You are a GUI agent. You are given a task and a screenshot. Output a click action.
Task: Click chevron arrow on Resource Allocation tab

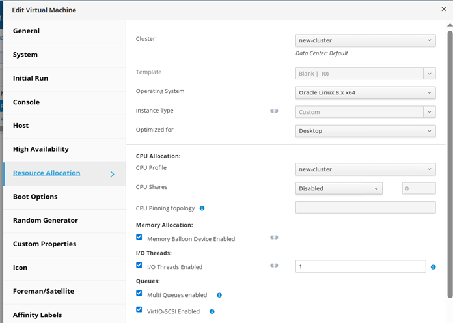pos(112,174)
